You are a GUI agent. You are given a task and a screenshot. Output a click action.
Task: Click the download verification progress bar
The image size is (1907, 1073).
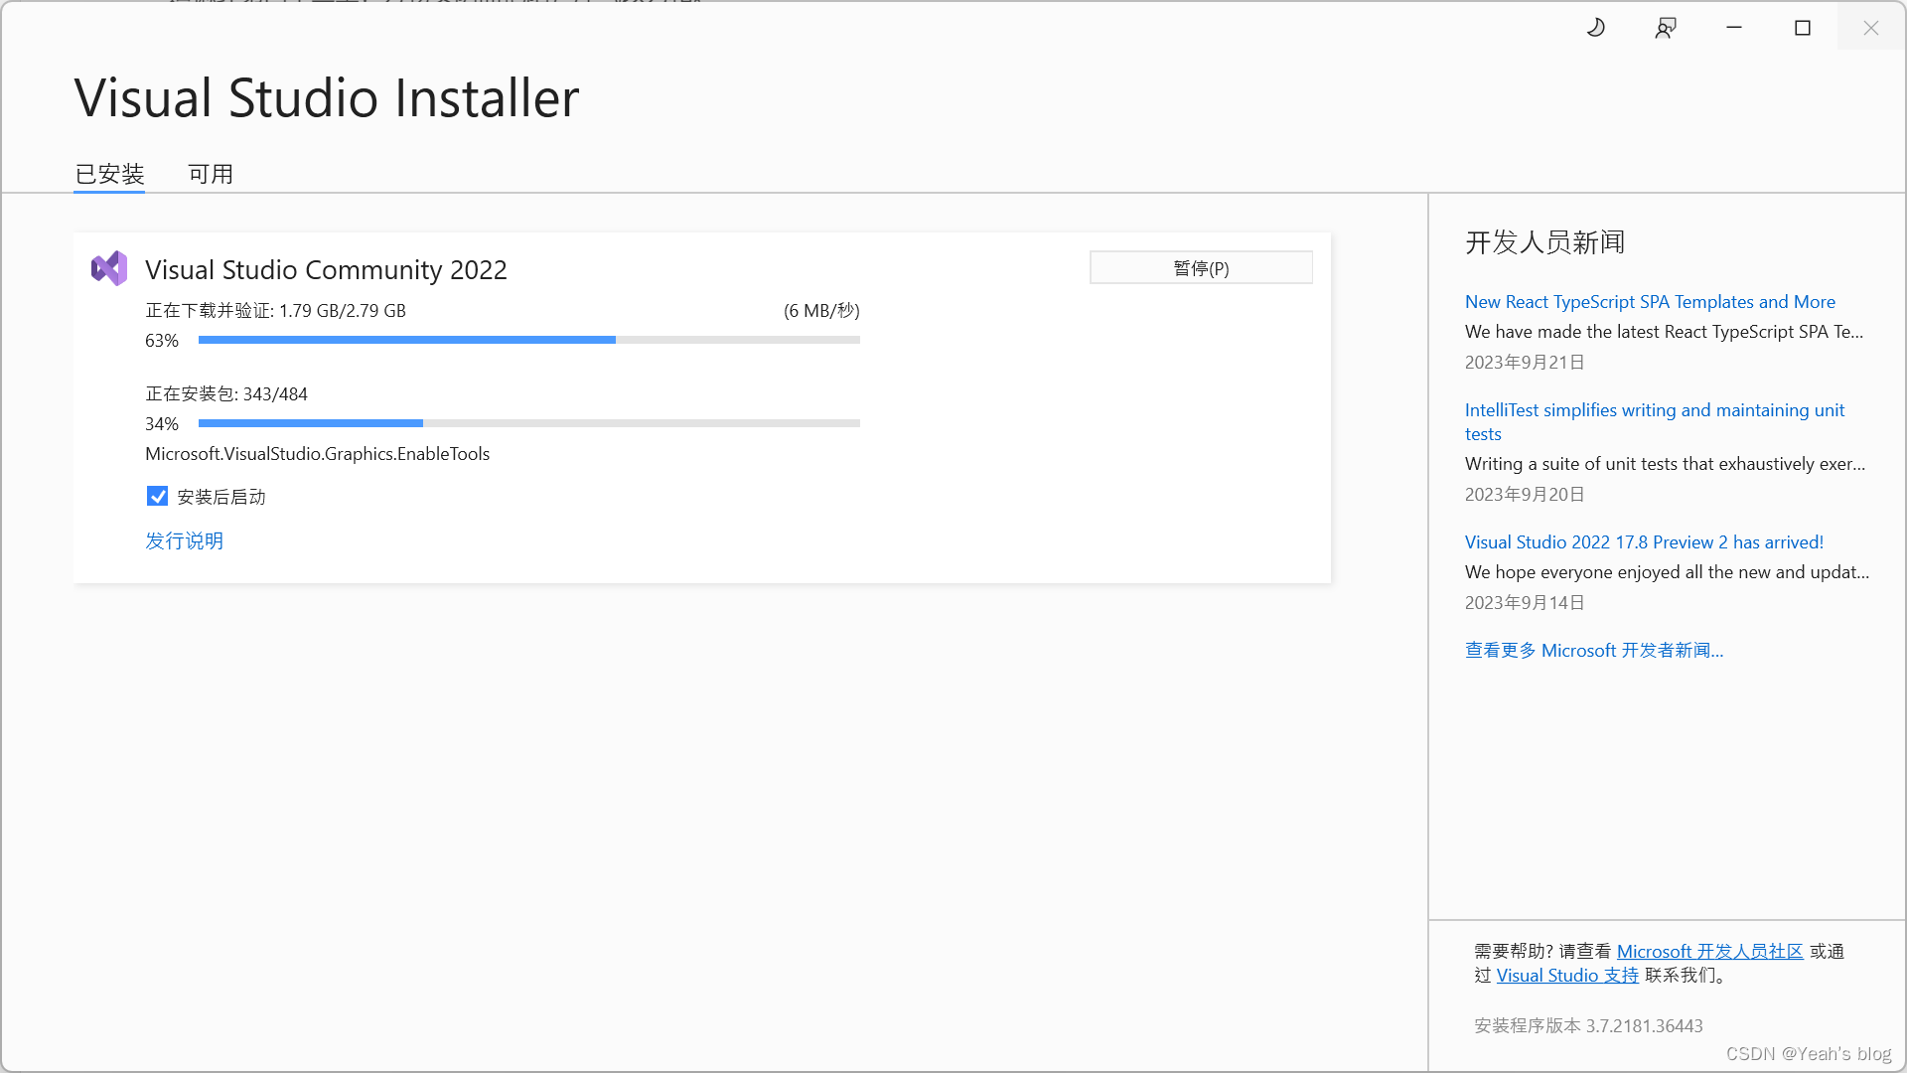528,339
